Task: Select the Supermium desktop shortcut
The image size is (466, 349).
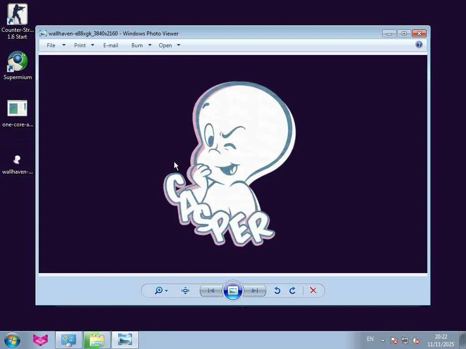Action: (18, 65)
